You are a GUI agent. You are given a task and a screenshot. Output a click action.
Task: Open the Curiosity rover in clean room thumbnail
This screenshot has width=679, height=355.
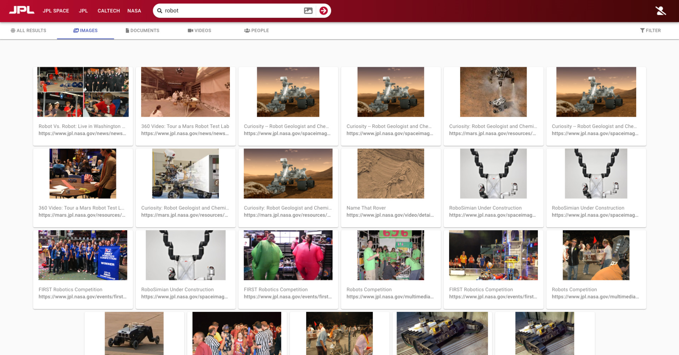tap(185, 174)
